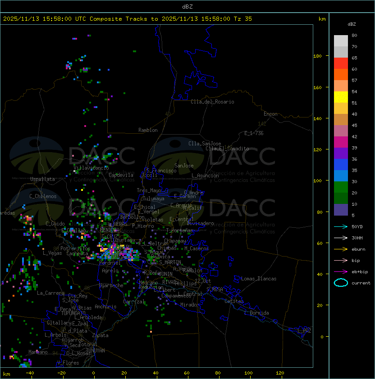Click the 'La_Carrera' map label
This screenshot has width=375, height=379.
(x=51, y=293)
